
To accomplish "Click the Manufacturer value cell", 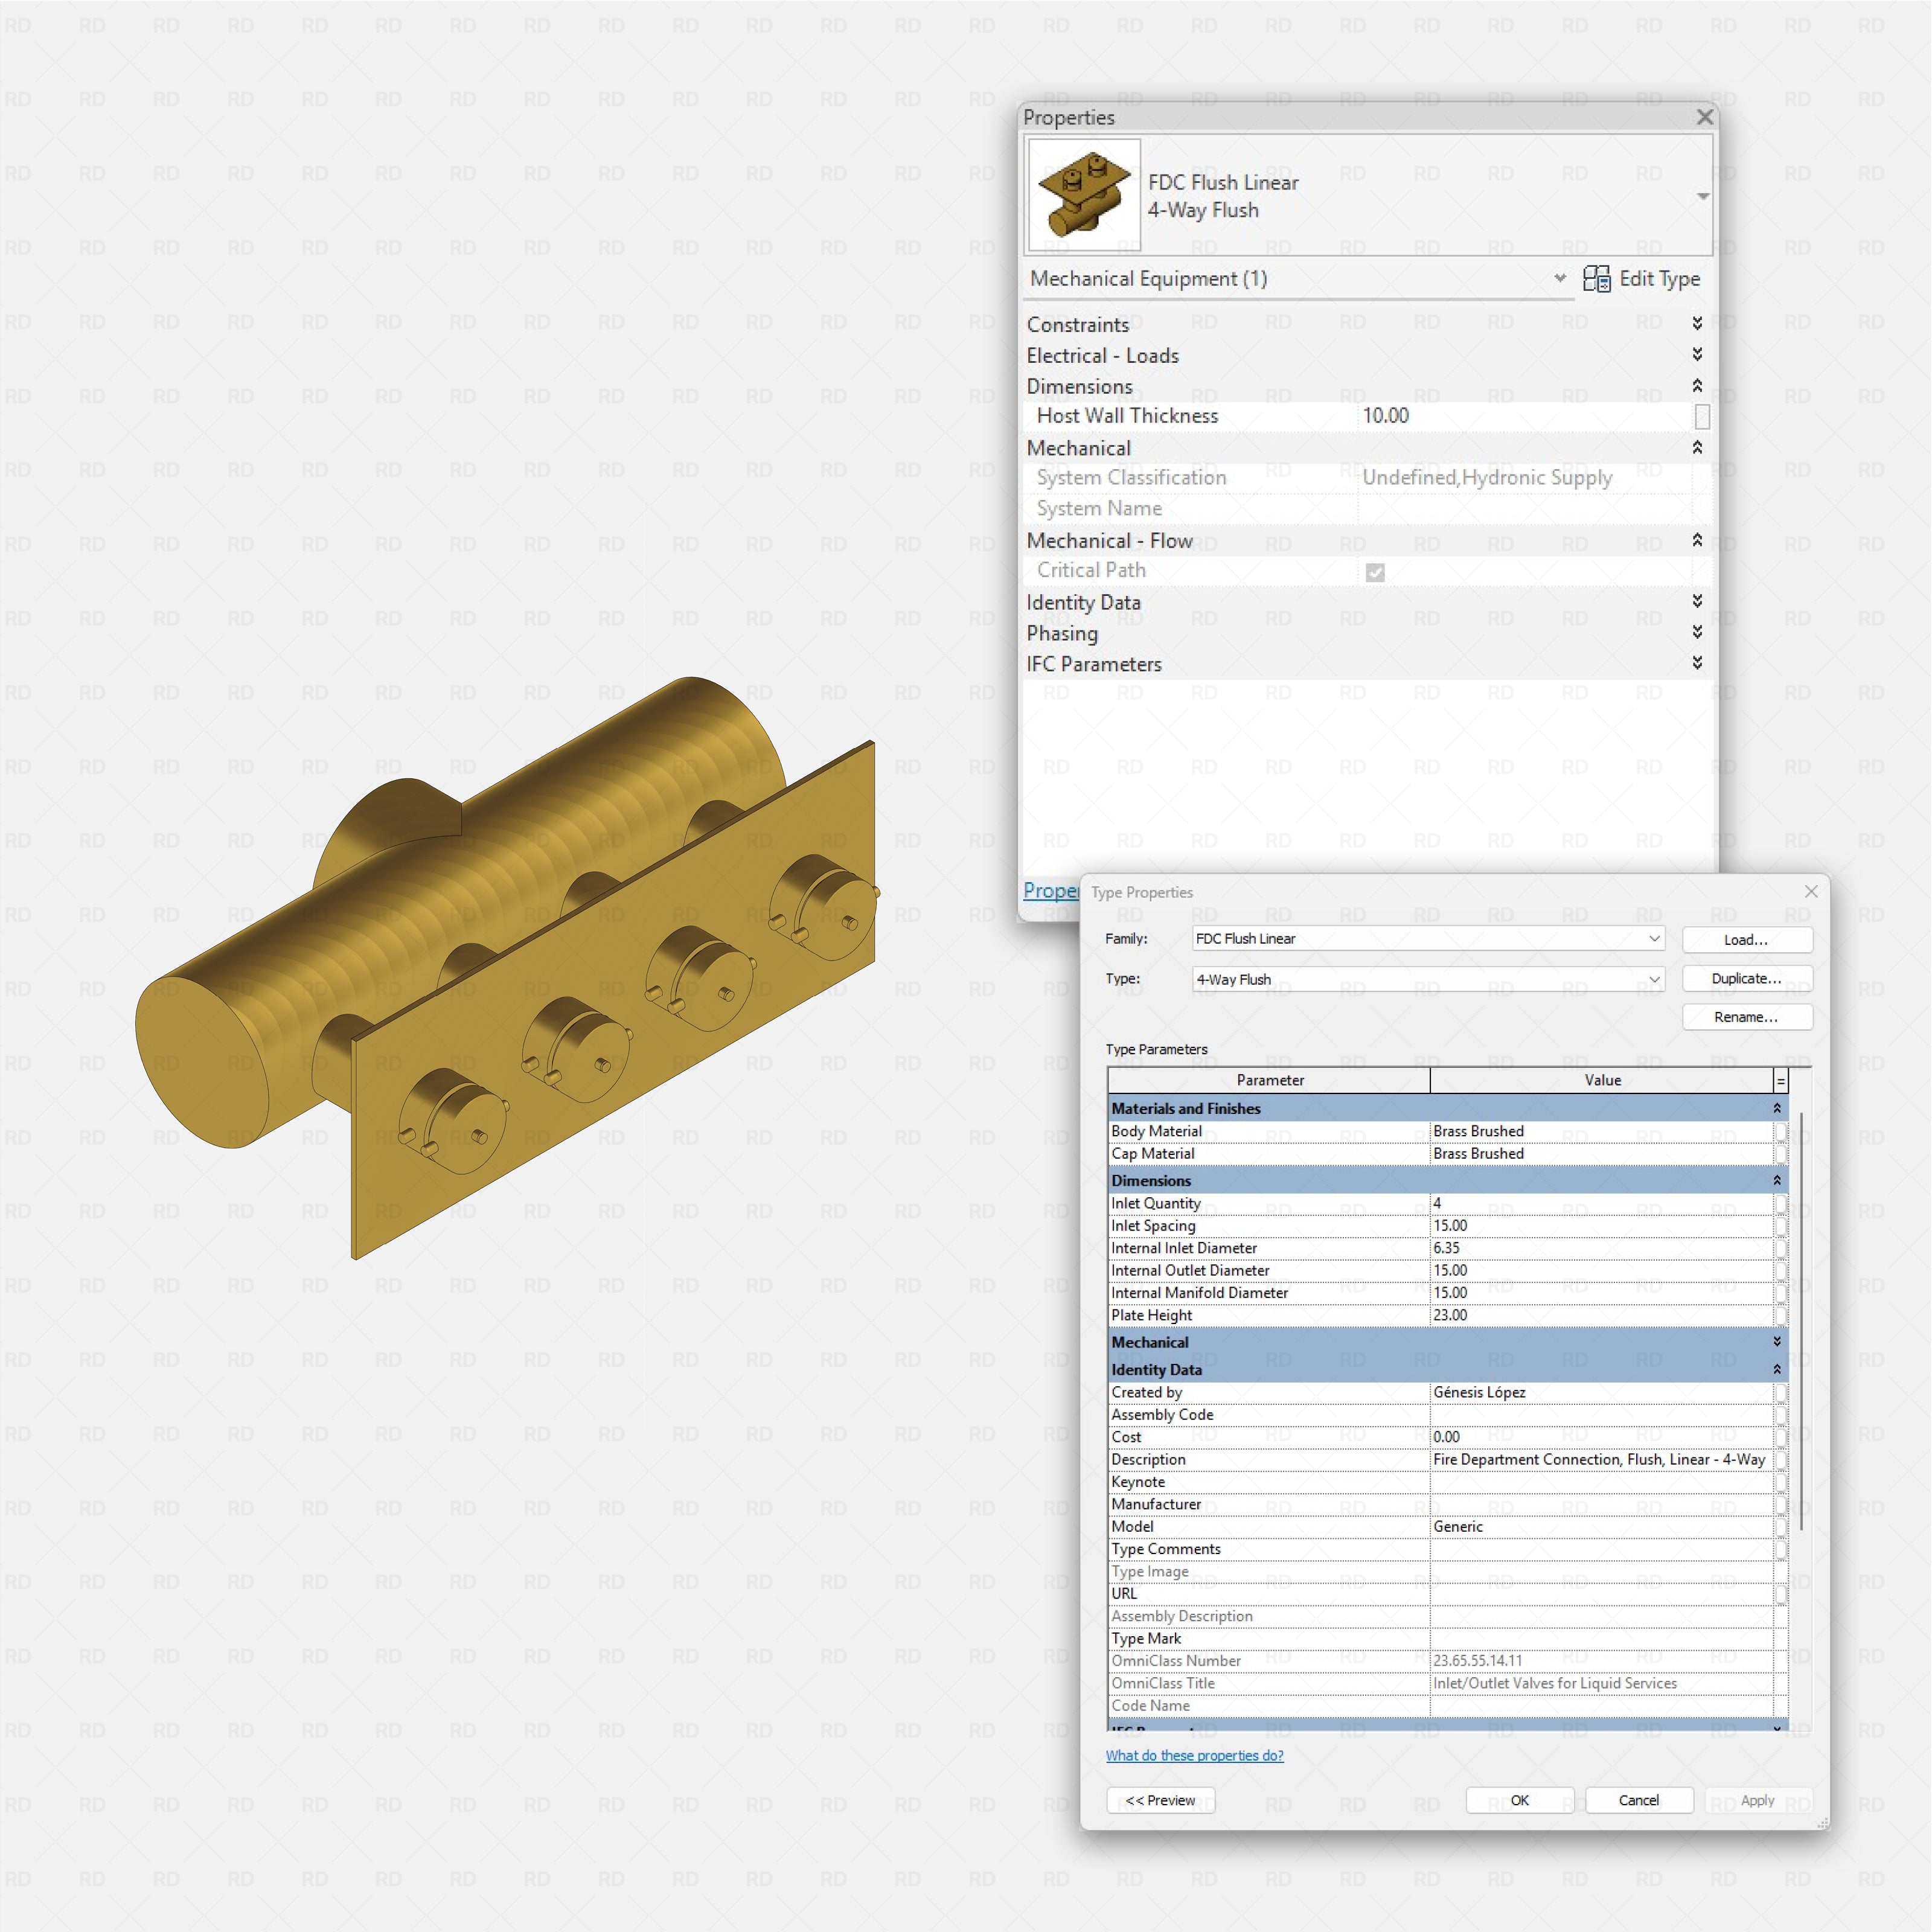I will [1601, 1504].
